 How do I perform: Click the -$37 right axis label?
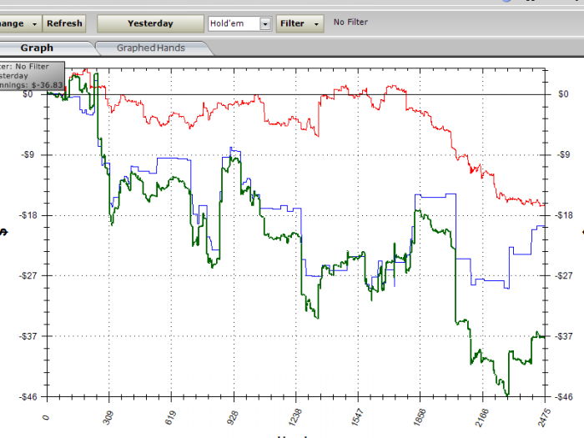[x=564, y=336]
